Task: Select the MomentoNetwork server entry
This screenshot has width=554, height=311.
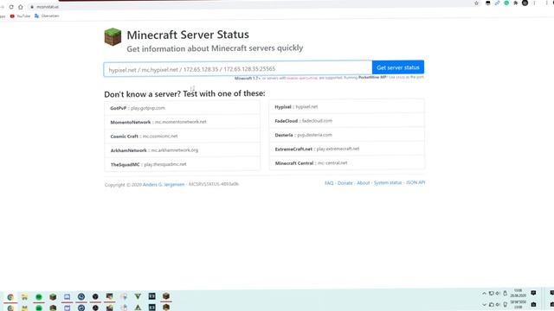Action: [183, 122]
